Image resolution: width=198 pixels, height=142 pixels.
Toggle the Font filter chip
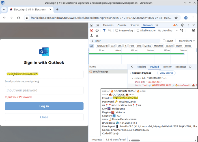pyautogui.click(x=132, y=46)
